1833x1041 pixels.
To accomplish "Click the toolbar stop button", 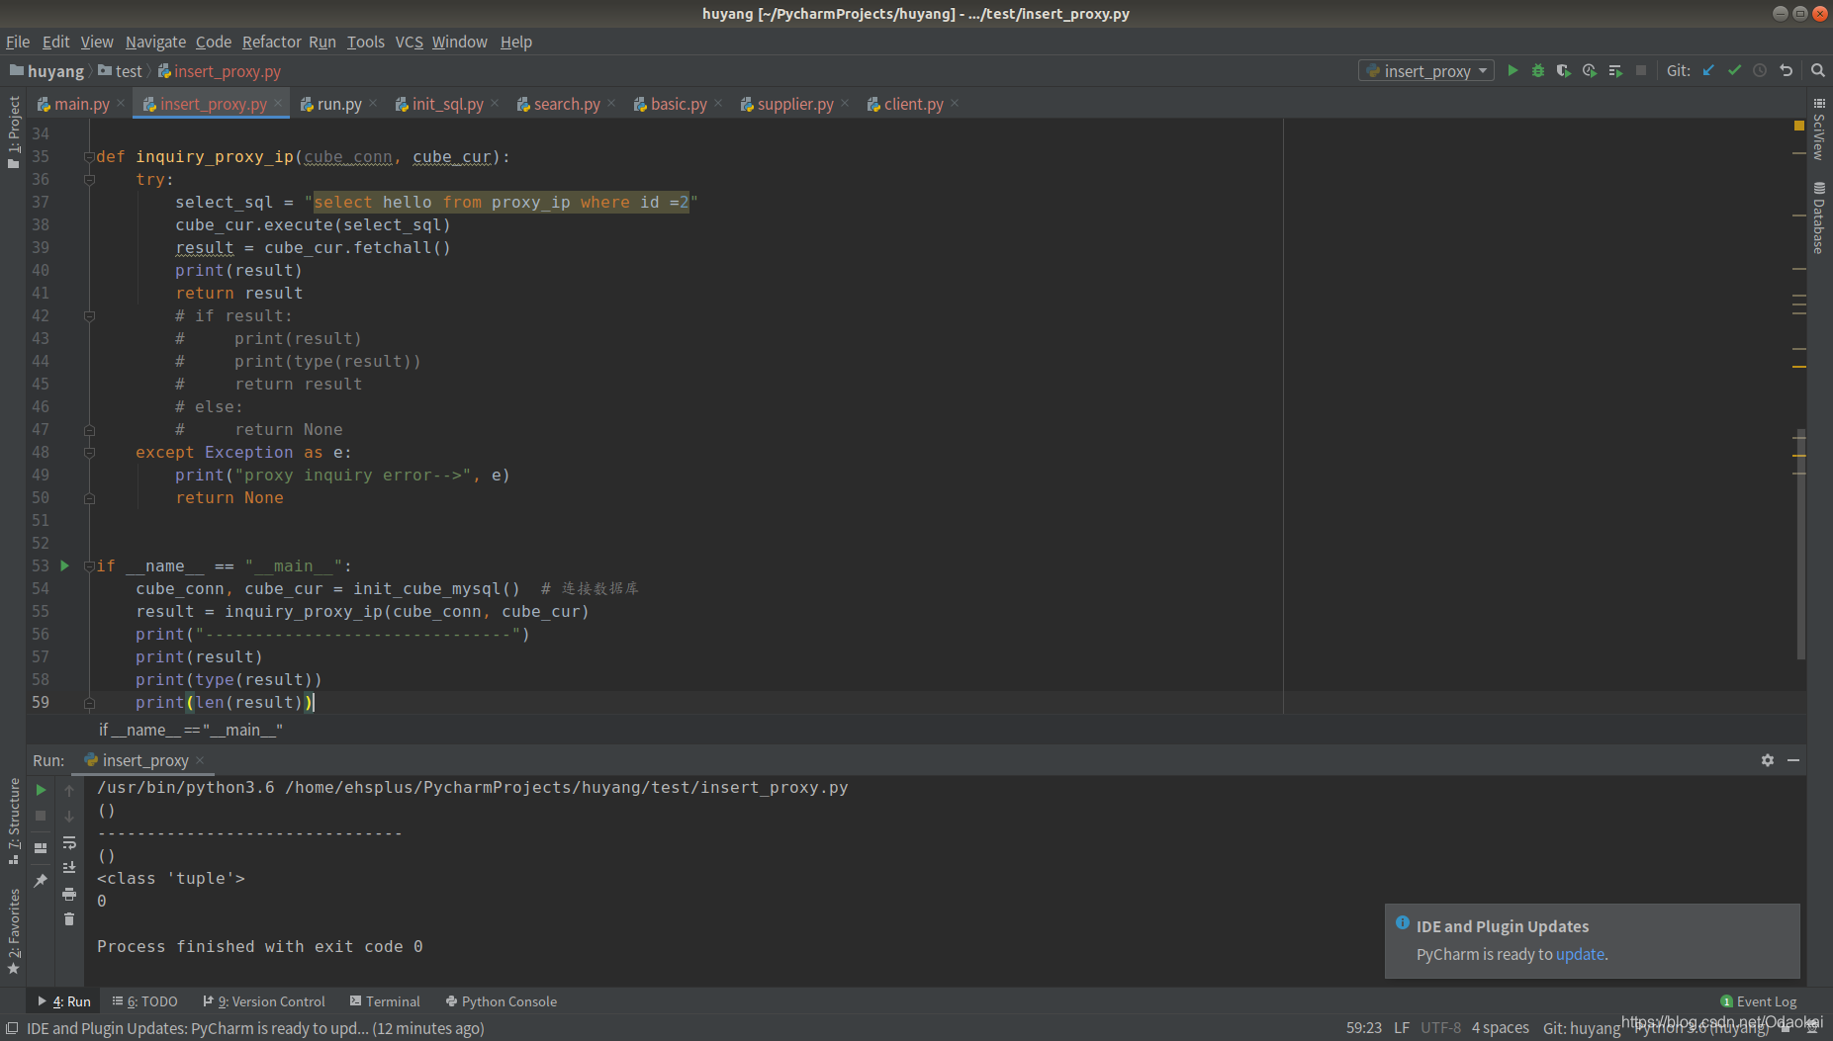I will 1641,70.
